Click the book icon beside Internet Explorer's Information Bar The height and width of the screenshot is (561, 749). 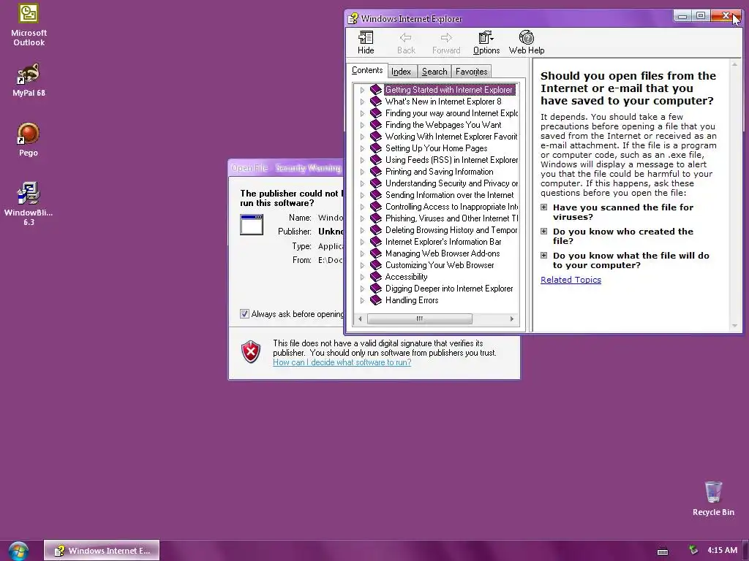pyautogui.click(x=376, y=241)
